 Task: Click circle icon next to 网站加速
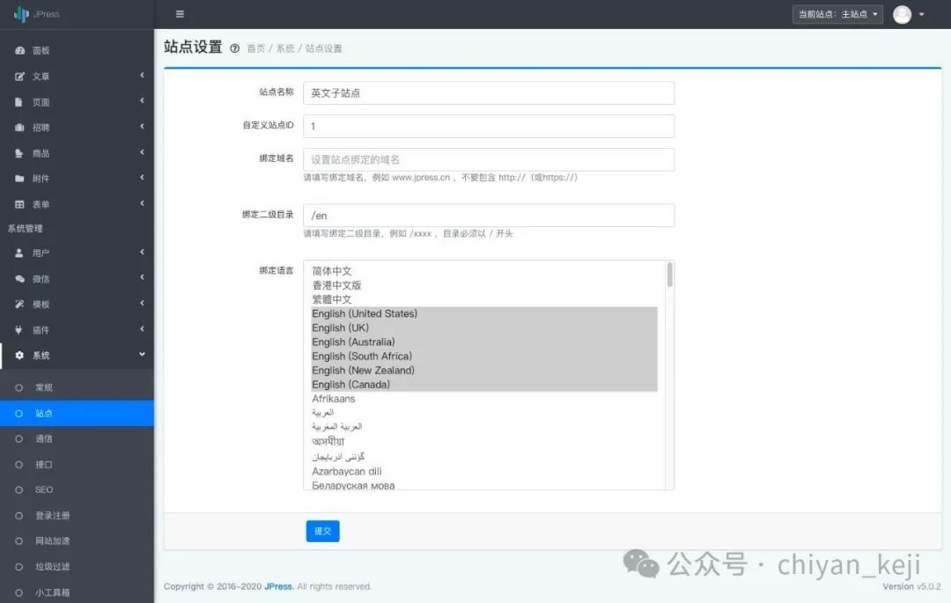tap(18, 541)
